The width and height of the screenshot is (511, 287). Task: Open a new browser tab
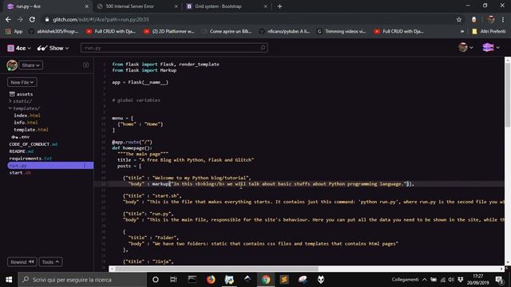(x=279, y=6)
